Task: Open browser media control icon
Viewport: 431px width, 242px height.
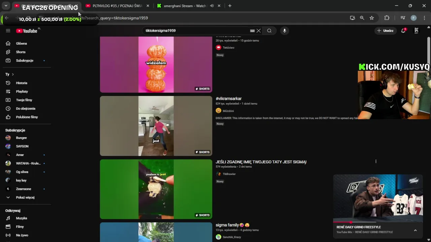Action: point(403,18)
